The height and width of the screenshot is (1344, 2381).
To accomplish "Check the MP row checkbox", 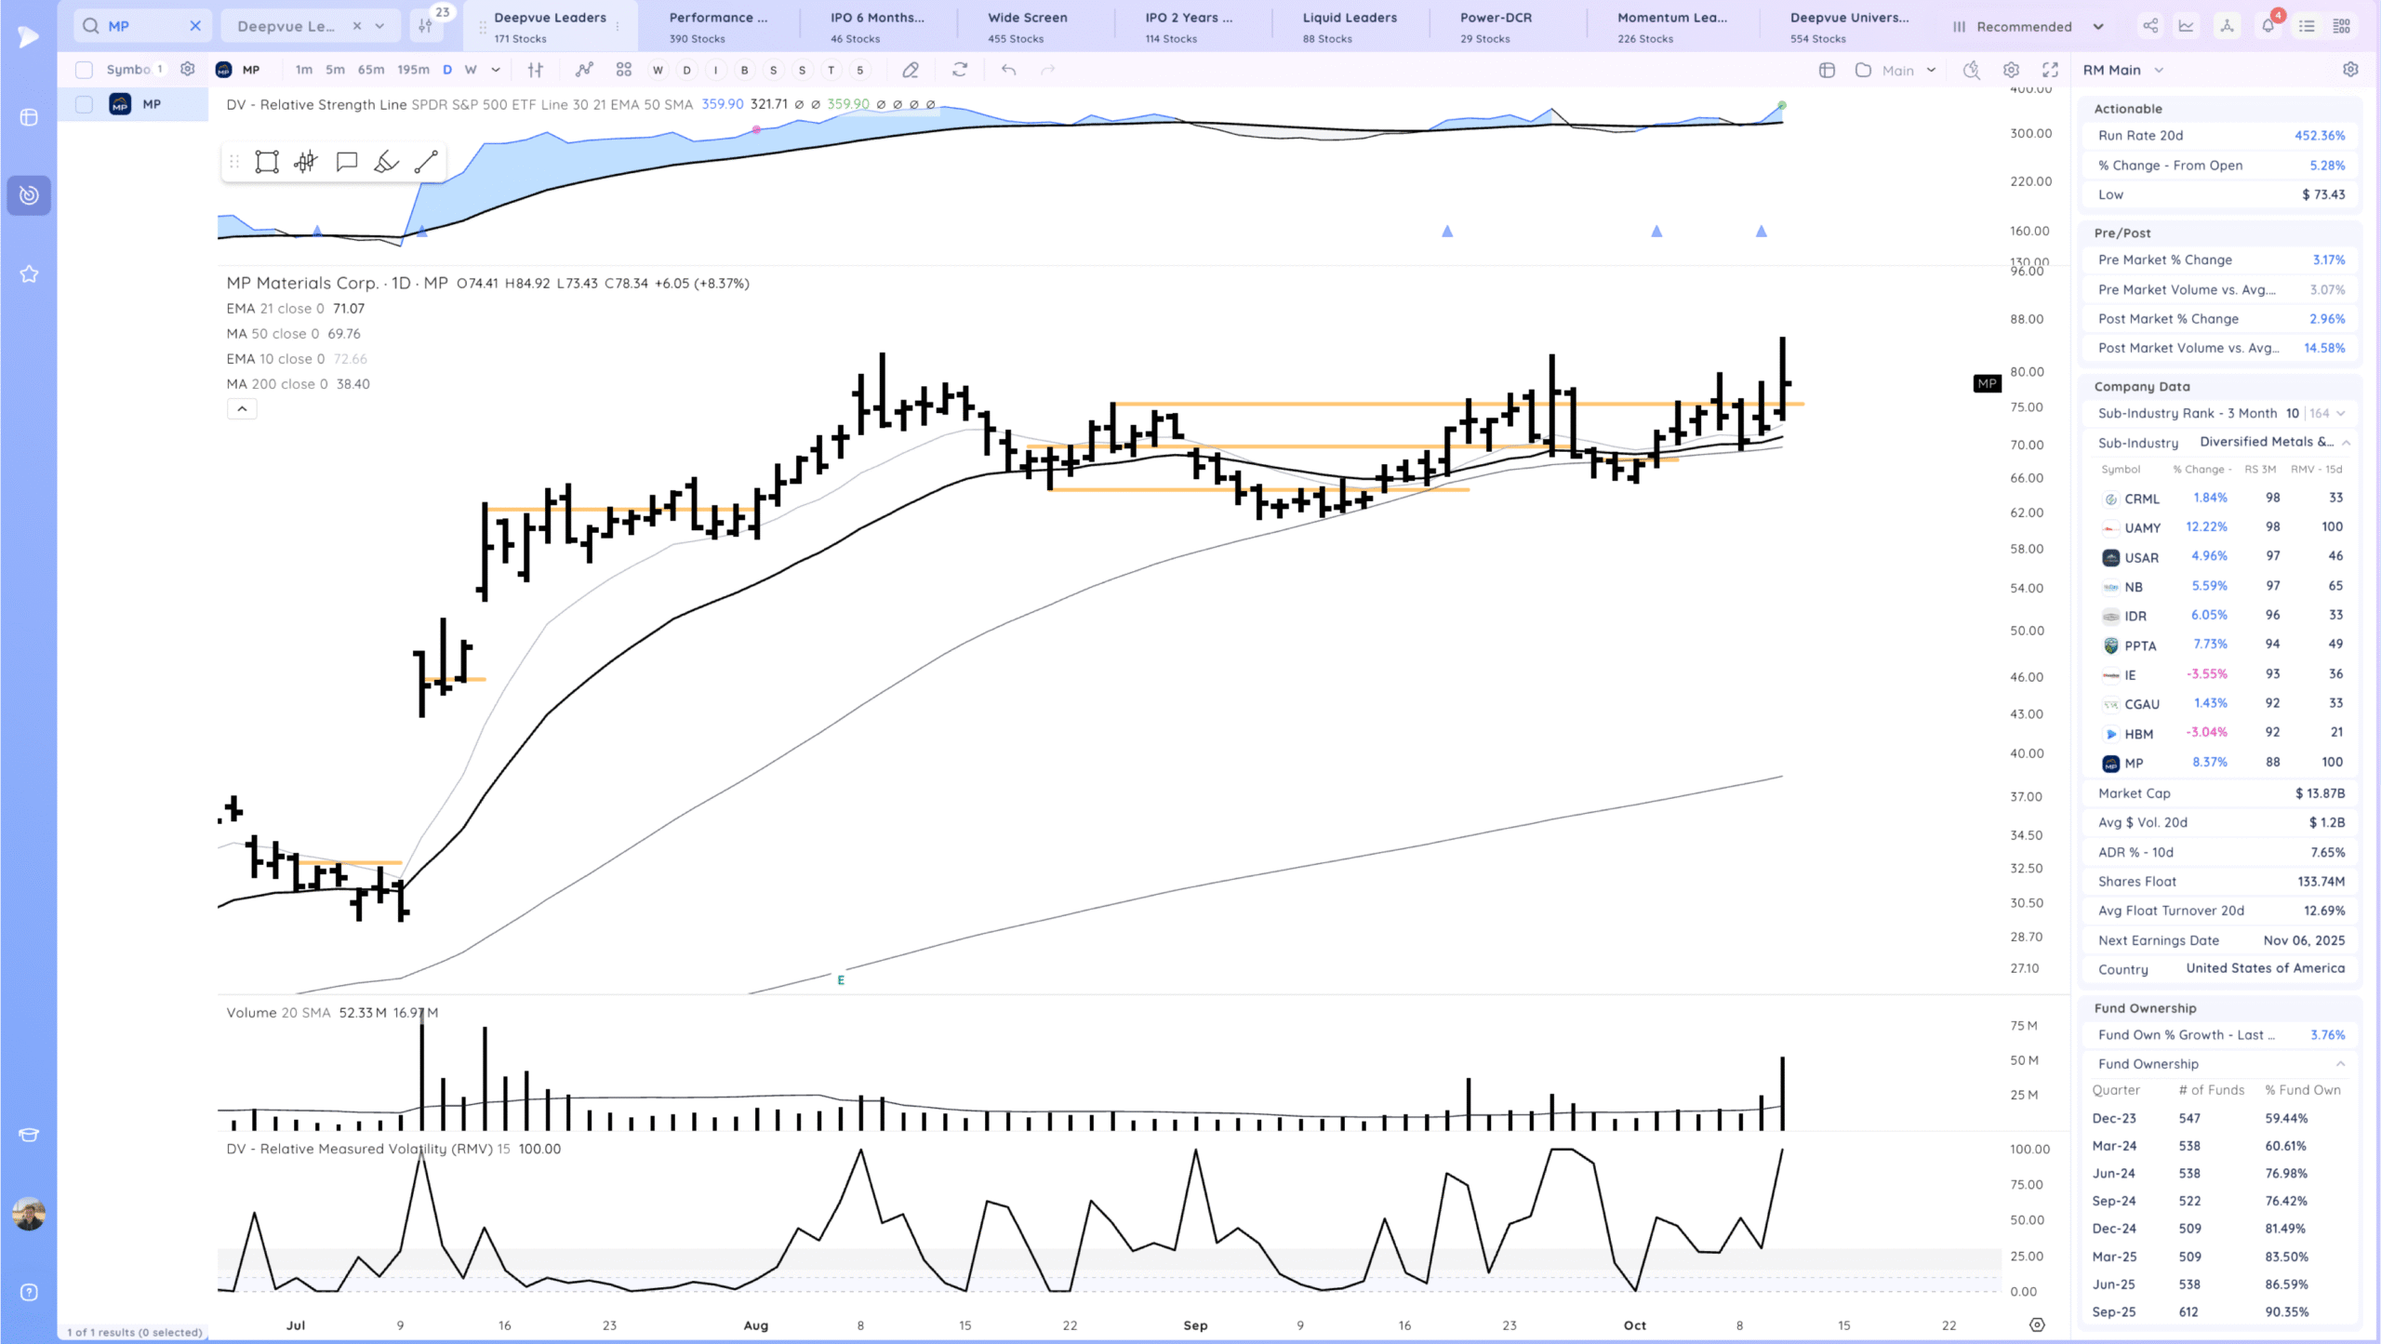I will (84, 104).
